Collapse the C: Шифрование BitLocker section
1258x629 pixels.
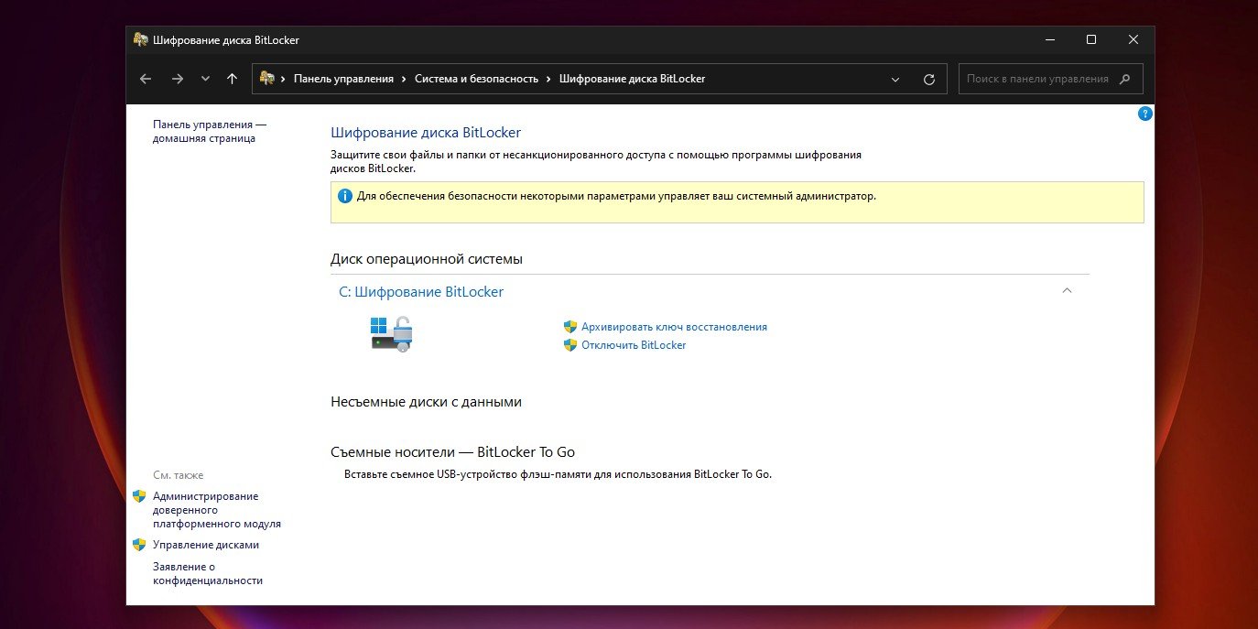(x=1067, y=290)
